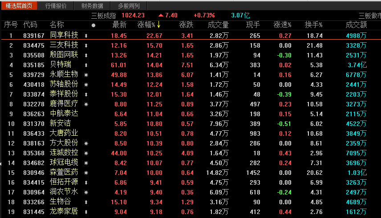Image resolution: width=381 pixels, height=218 pixels.
Task: Click the star marker beside 苏轴股份
Action: 86,85
